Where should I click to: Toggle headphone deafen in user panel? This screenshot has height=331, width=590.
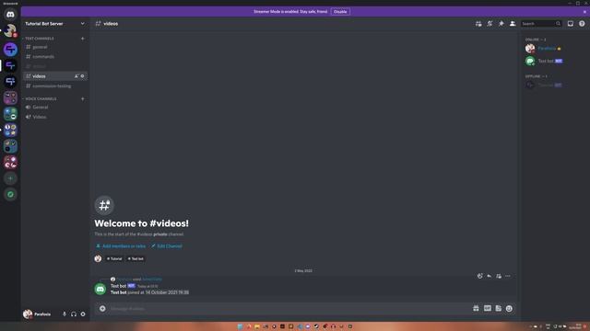pyautogui.click(x=74, y=314)
